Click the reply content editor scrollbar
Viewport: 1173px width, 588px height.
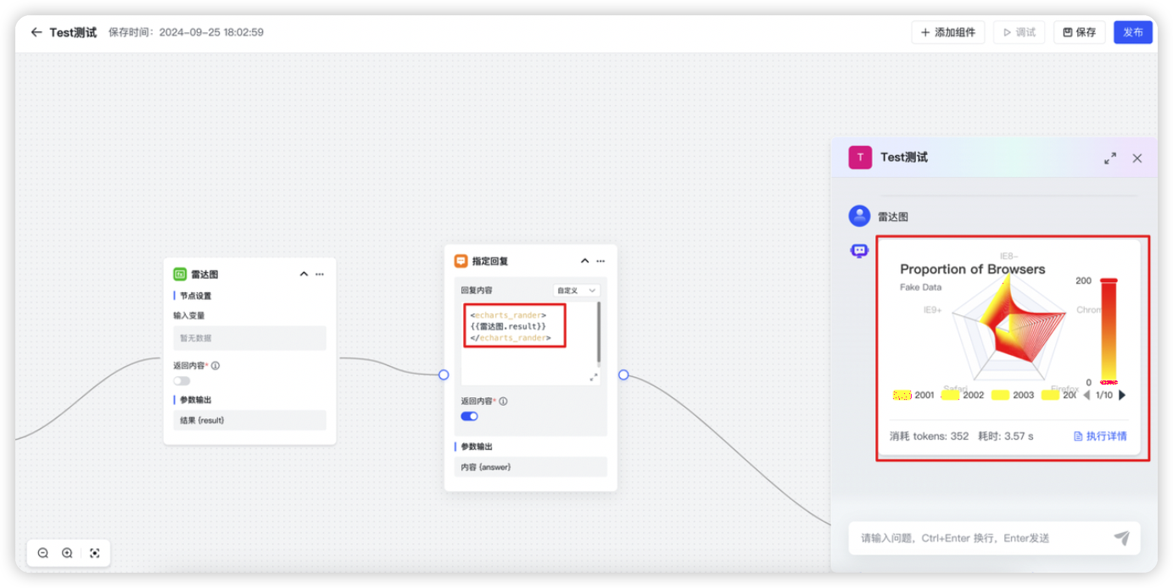[598, 333]
